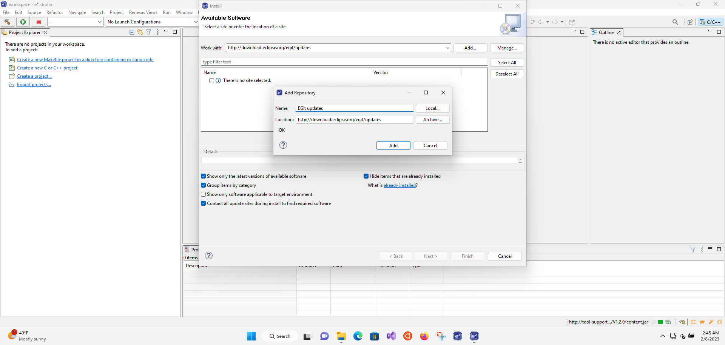Toggle Link with Editor in Project Explorer
The height and width of the screenshot is (345, 725).
click(x=140, y=32)
